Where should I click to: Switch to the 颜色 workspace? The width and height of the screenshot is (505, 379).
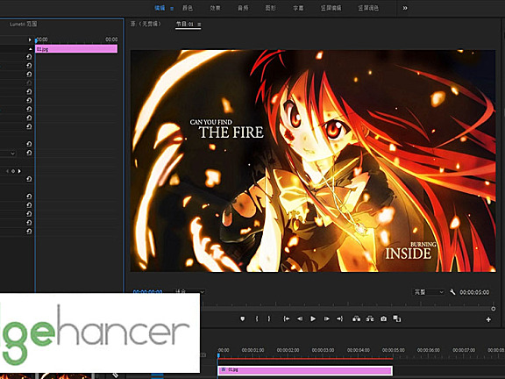pos(188,8)
